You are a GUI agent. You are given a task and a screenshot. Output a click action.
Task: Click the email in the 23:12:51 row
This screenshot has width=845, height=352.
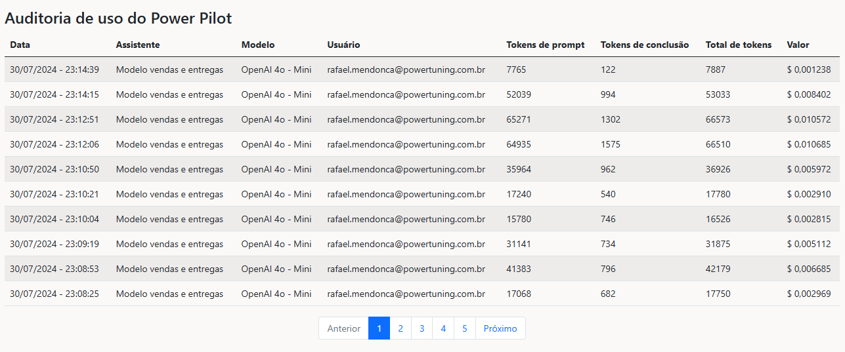(x=406, y=119)
